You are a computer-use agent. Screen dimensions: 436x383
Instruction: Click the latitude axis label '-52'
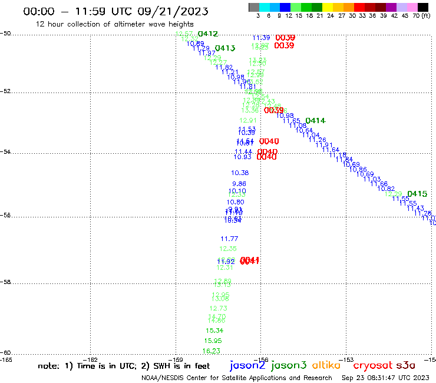point(5,91)
